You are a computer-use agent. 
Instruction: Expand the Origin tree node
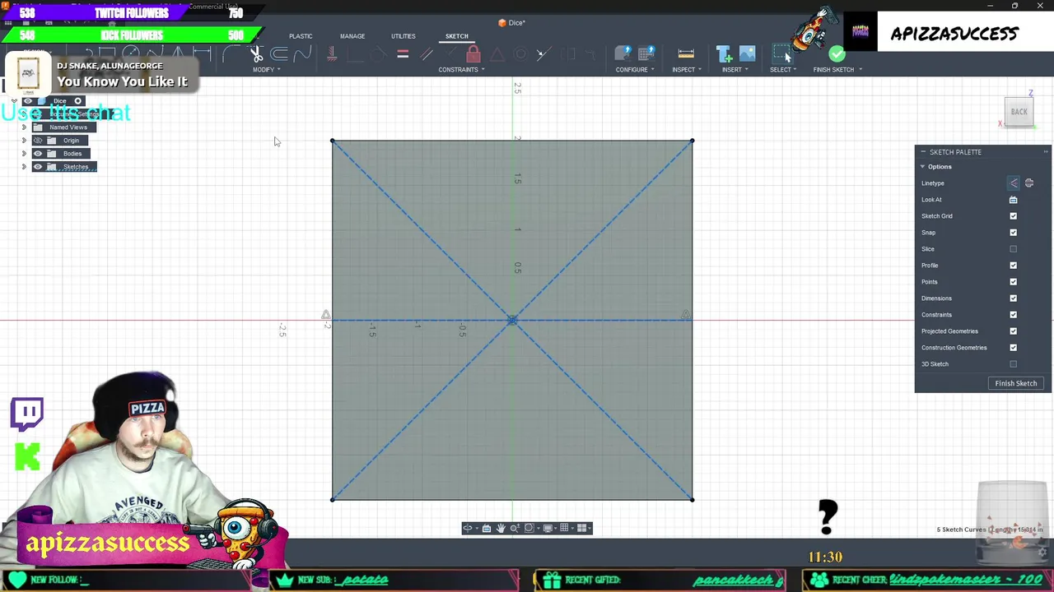24,141
